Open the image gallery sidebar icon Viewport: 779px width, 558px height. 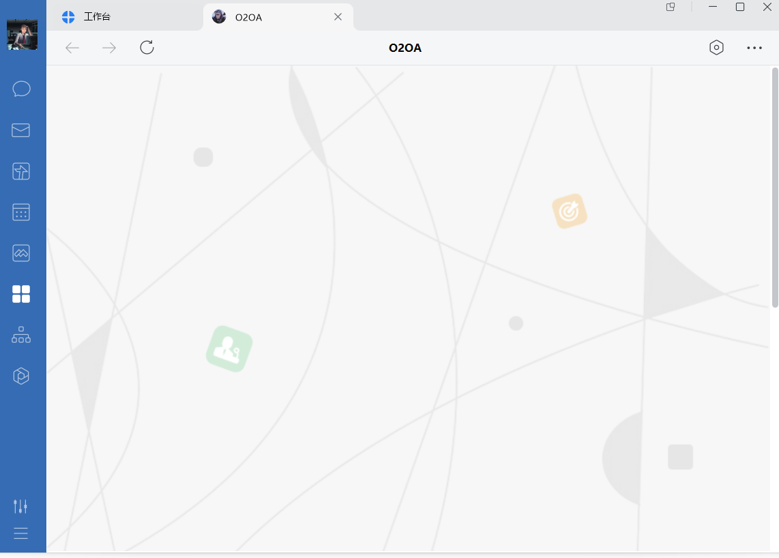[x=21, y=253]
